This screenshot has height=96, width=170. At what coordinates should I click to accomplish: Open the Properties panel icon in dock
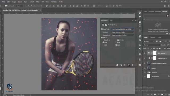140,22
